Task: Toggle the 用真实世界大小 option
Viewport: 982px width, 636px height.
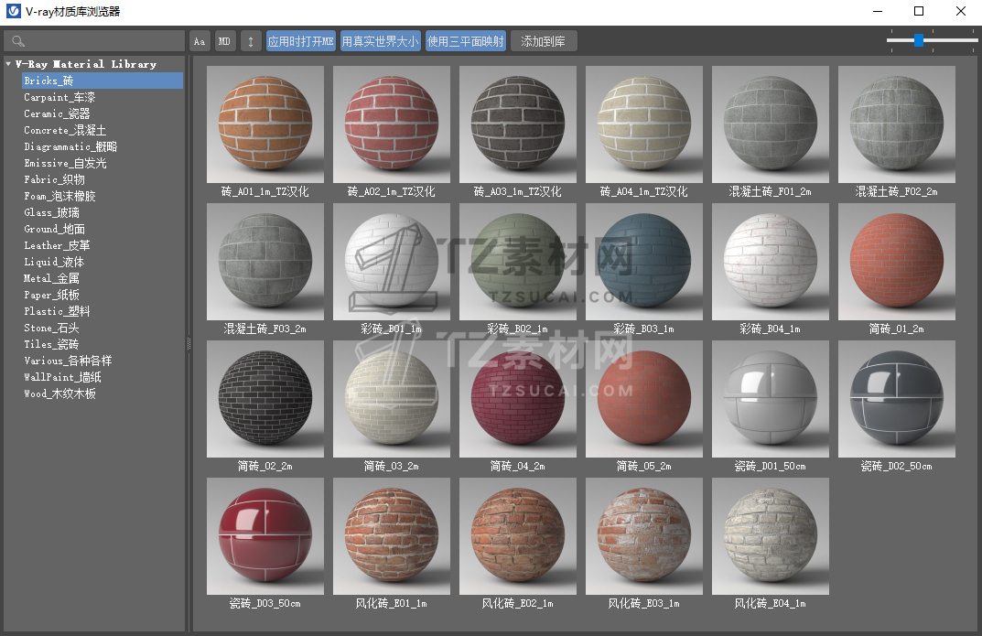Action: (x=380, y=41)
